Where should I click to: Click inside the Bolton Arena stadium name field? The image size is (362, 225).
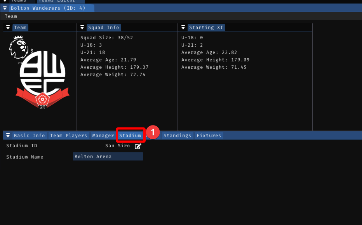[108, 156]
